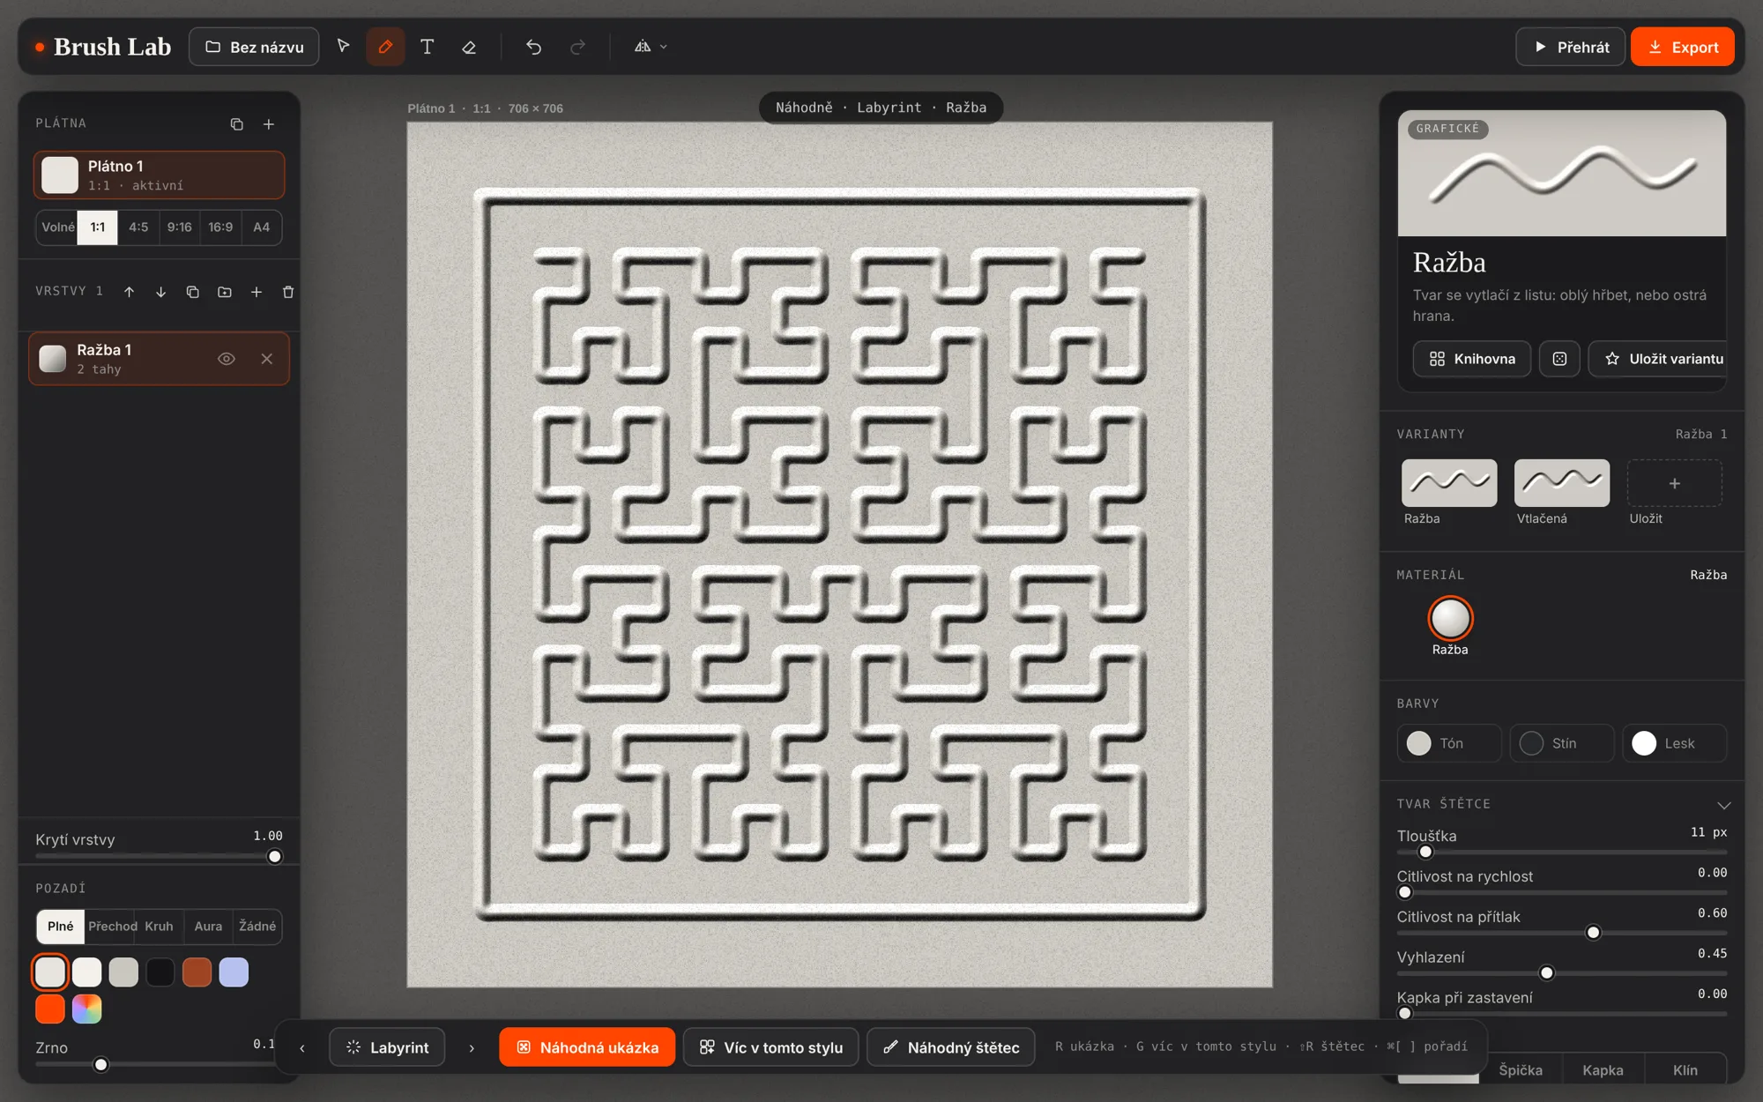Click Náhodný štětec button

pos(951,1047)
